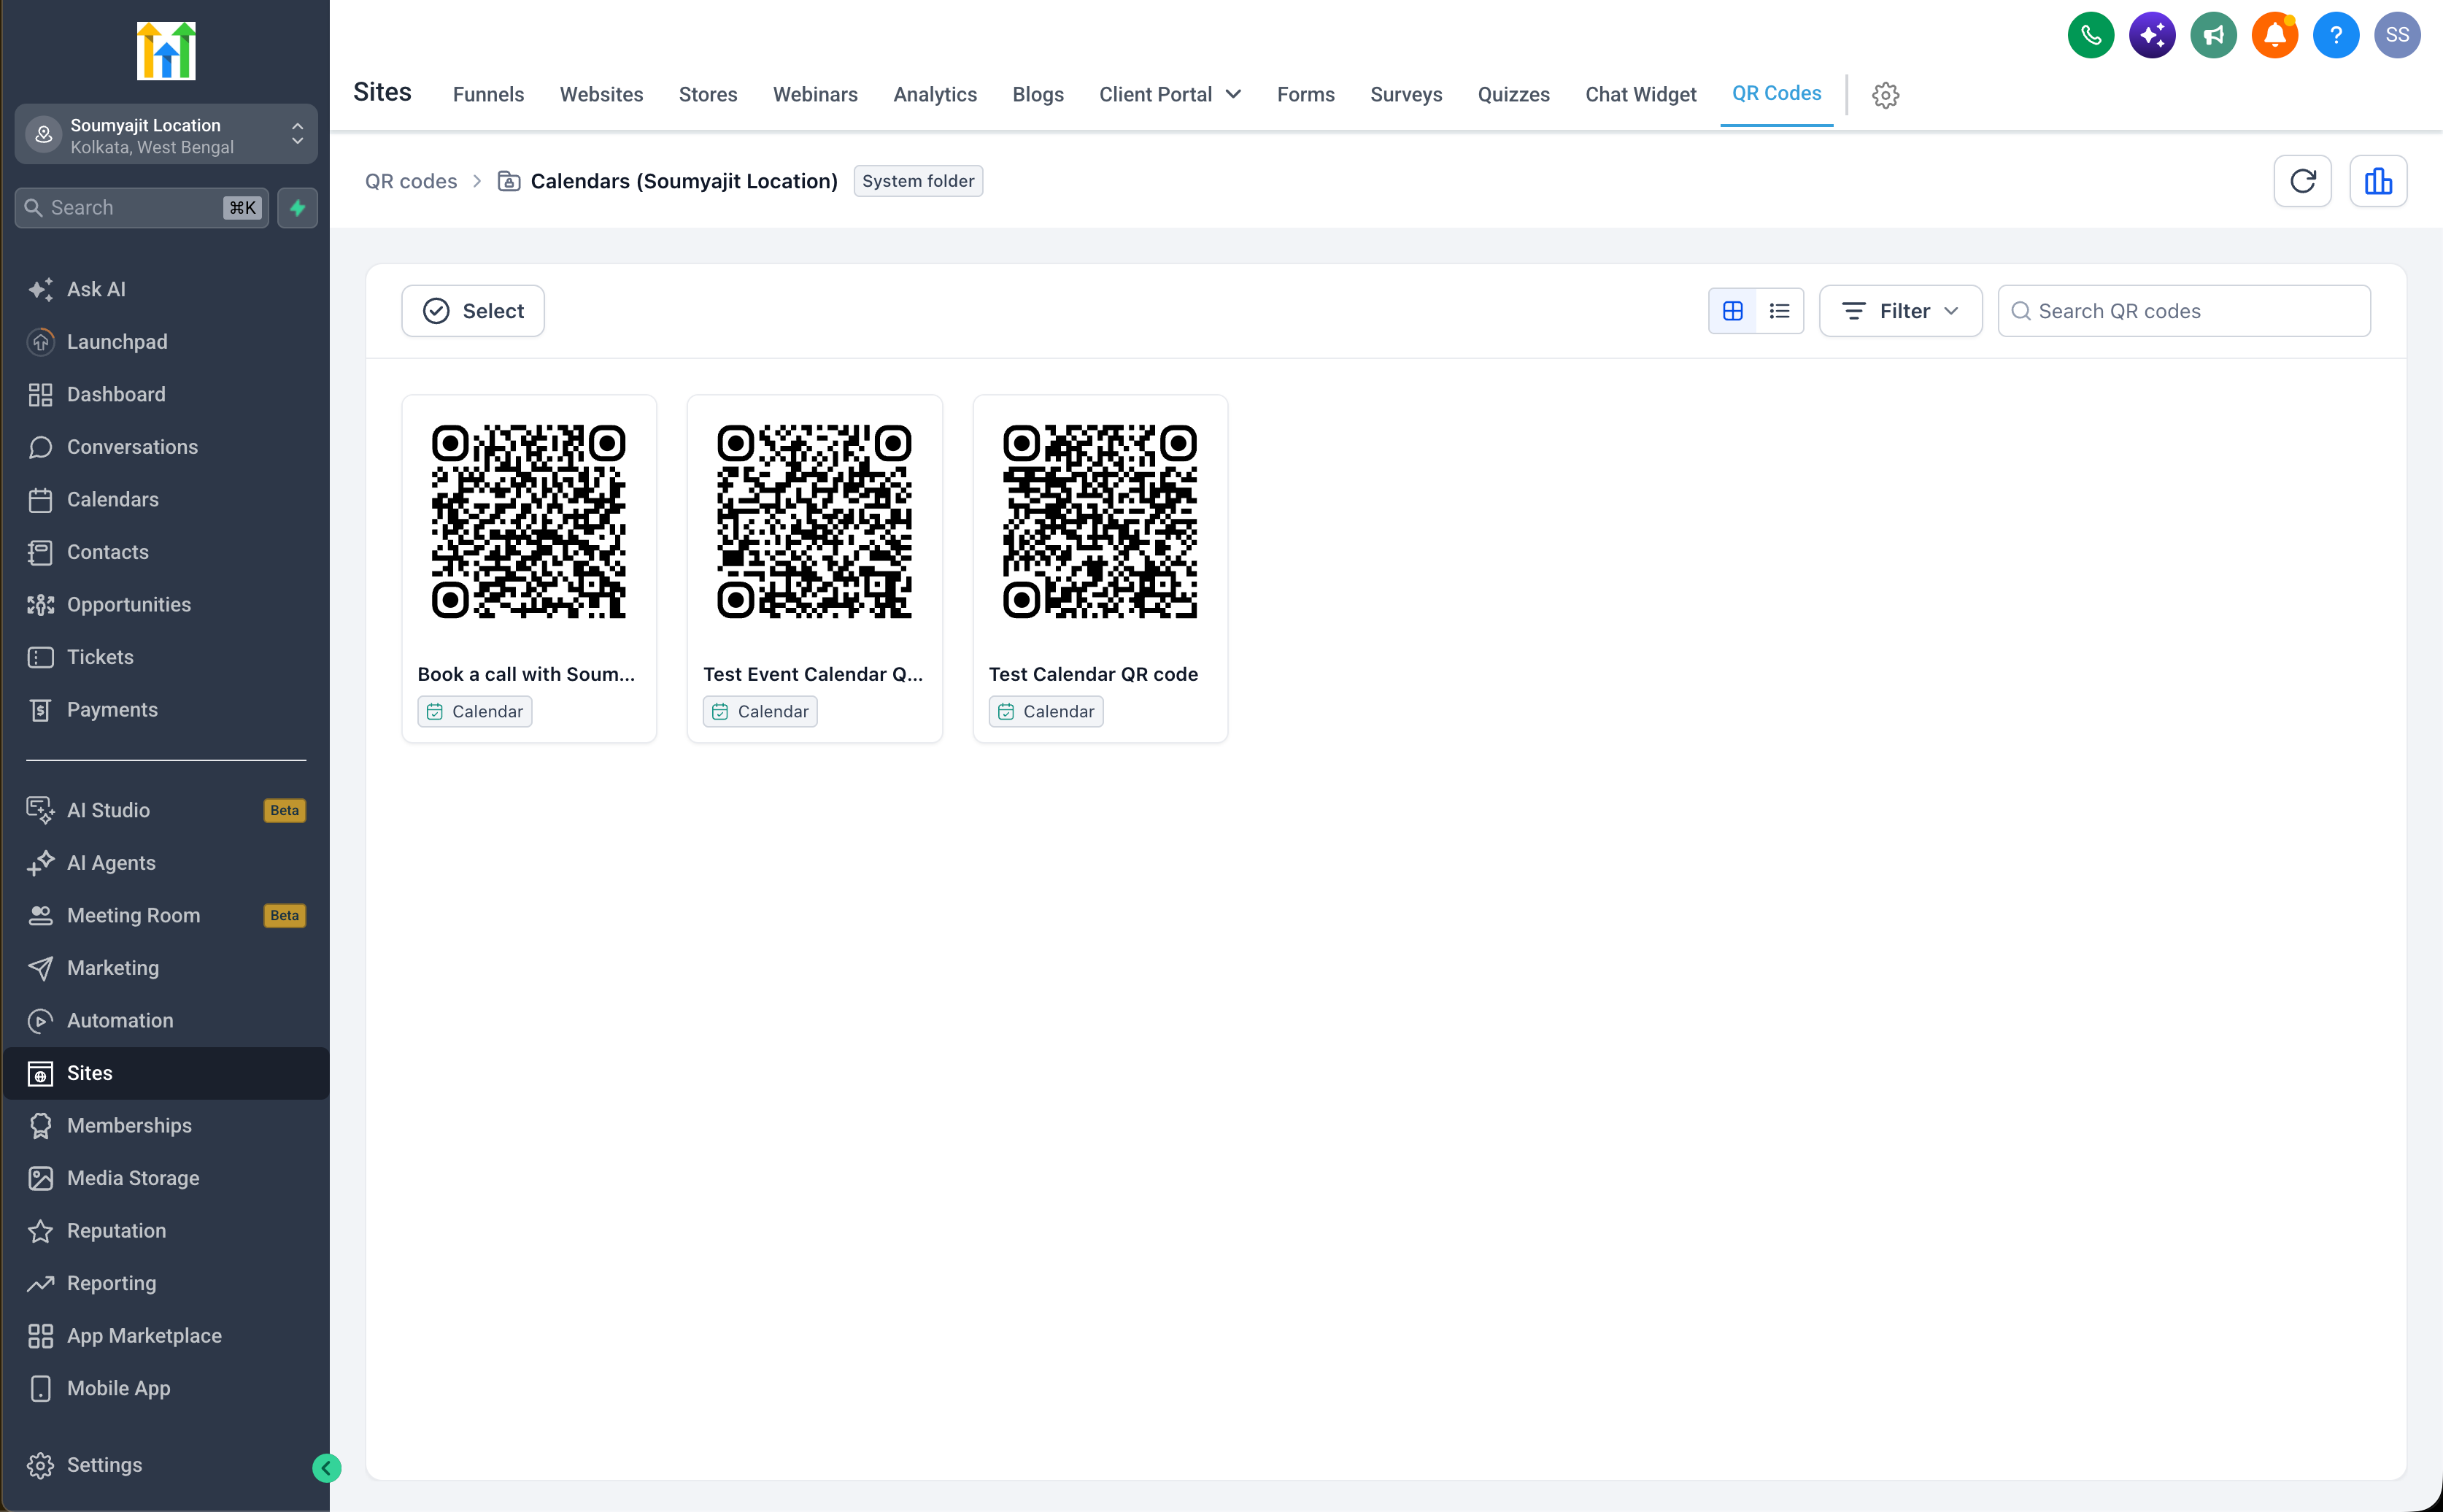Click the Select button
The width and height of the screenshot is (2443, 1512).
pyautogui.click(x=473, y=311)
